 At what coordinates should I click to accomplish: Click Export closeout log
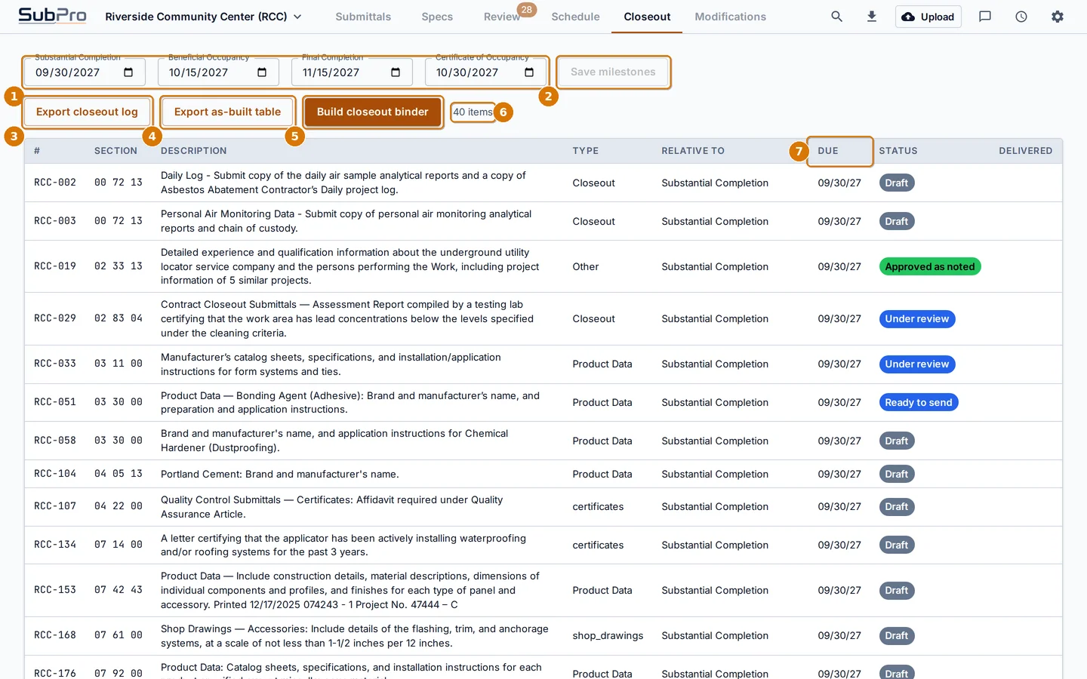tap(87, 112)
